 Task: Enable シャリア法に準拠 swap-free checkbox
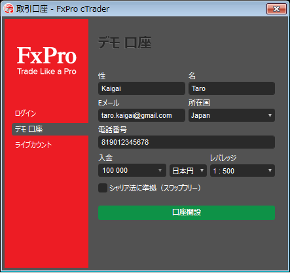pos(103,188)
